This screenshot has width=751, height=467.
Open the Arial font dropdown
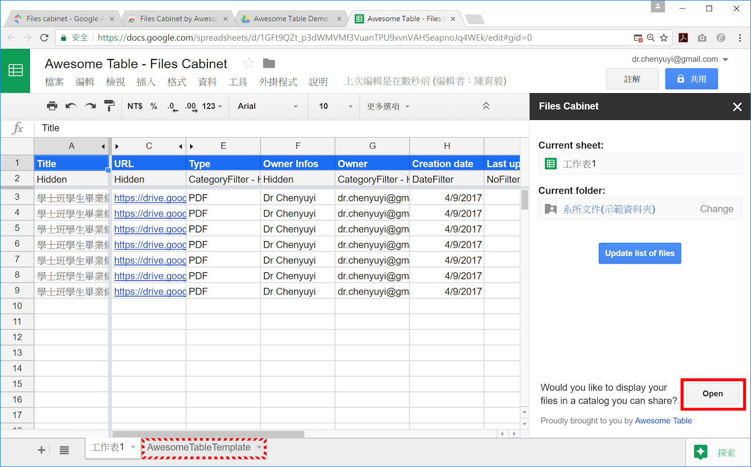[268, 106]
